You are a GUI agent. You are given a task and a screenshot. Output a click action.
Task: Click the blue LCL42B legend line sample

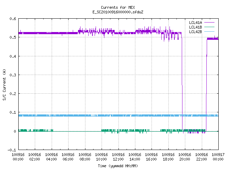209,31
